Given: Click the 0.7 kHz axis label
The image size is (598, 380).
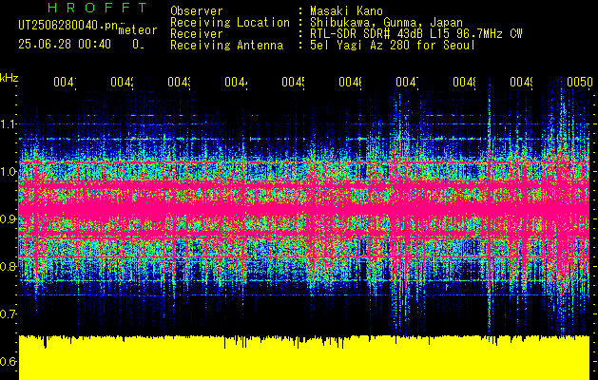Looking at the screenshot, I should click(x=8, y=314).
